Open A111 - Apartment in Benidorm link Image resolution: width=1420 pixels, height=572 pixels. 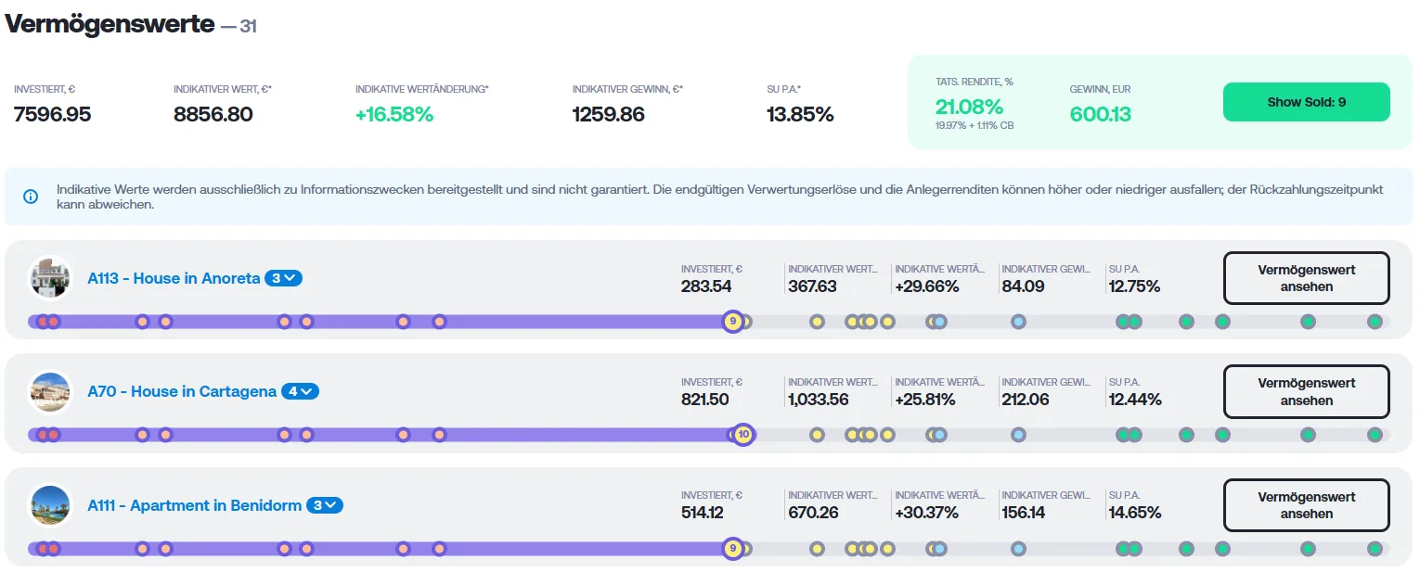pos(195,505)
